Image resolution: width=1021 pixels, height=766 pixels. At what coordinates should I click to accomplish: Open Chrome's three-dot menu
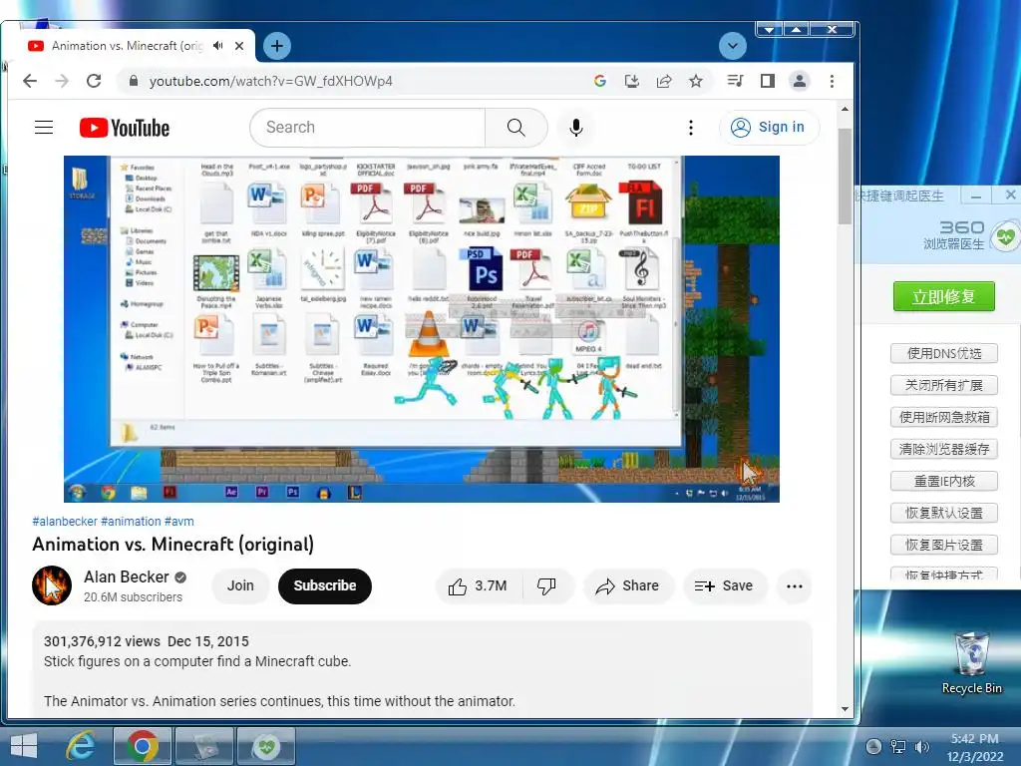click(x=832, y=81)
